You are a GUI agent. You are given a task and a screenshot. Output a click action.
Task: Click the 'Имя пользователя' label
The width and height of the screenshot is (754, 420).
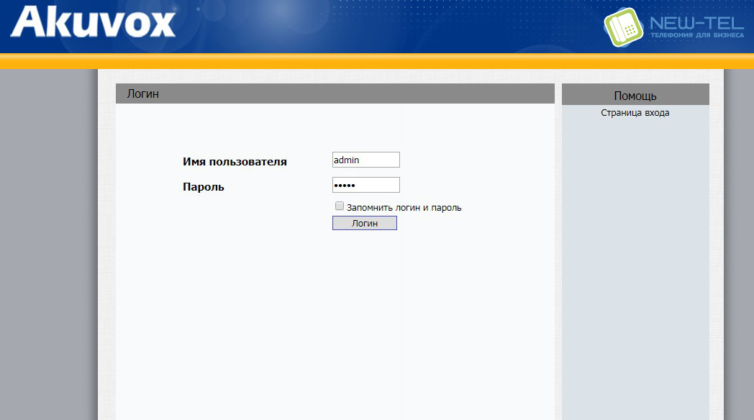(235, 162)
